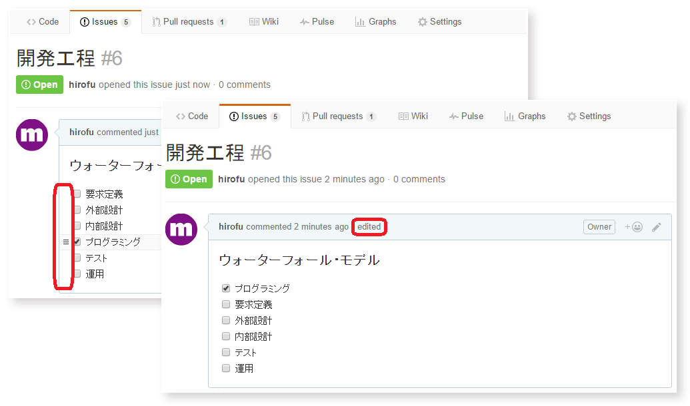The width and height of the screenshot is (690, 406).
Task: Check 外部設計 in the back window list
Action: point(77,210)
